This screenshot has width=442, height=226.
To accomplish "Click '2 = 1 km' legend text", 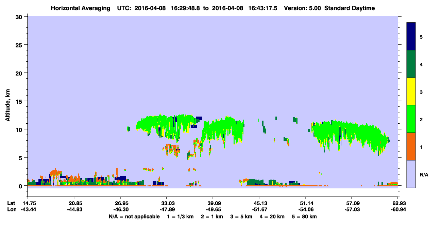I will (213, 217).
